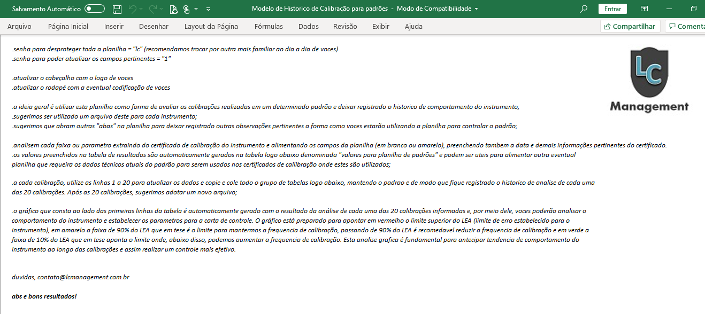Click the Redo arrow icon
This screenshot has height=314, width=705.
coord(154,9)
